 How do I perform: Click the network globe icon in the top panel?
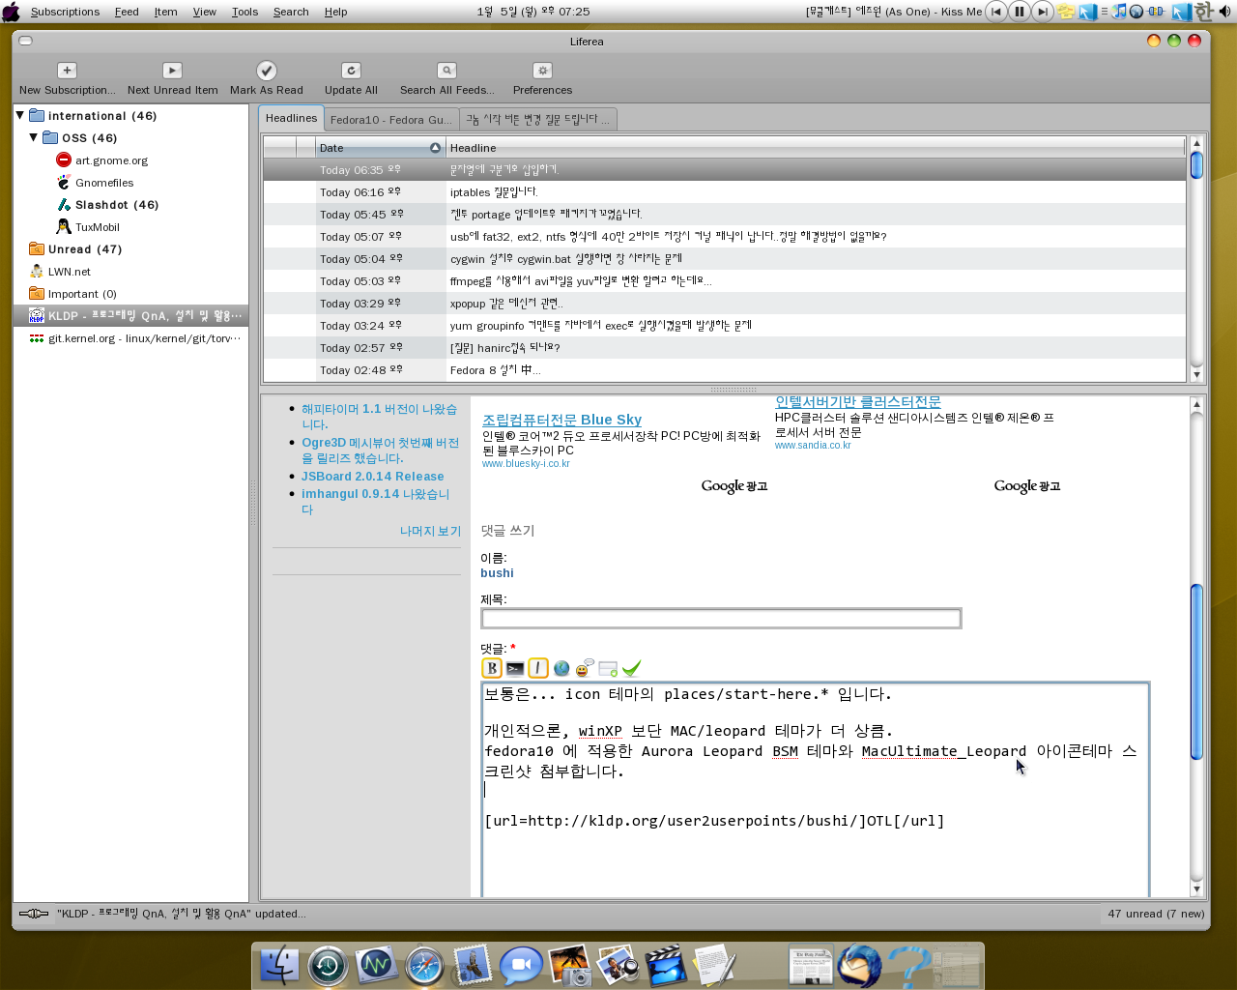tap(1136, 12)
